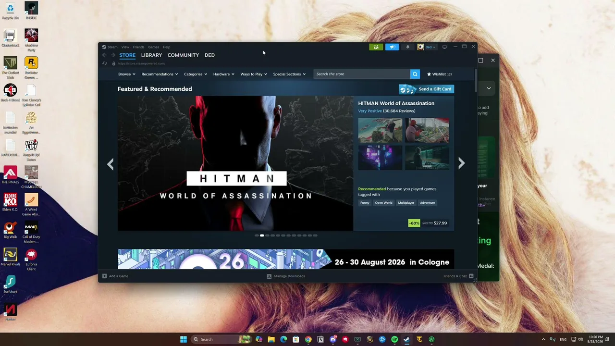Click the Funny tag
This screenshot has width=615, height=346.
click(x=365, y=203)
